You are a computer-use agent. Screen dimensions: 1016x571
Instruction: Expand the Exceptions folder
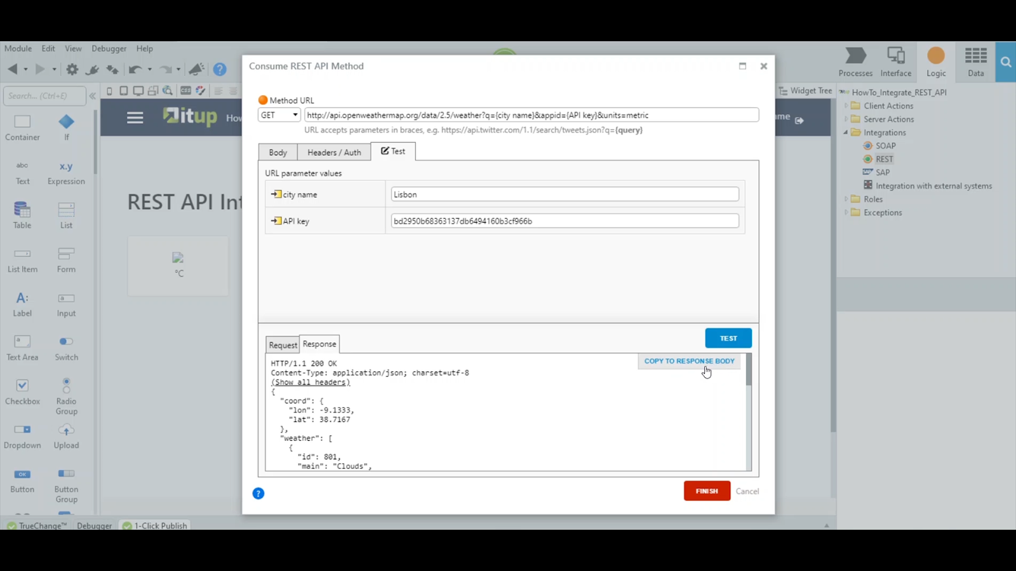tap(846, 213)
